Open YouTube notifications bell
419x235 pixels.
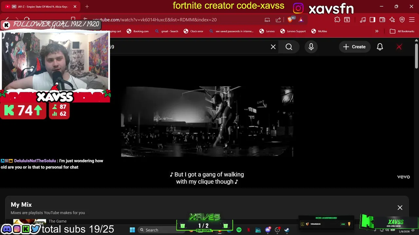pyautogui.click(x=380, y=47)
